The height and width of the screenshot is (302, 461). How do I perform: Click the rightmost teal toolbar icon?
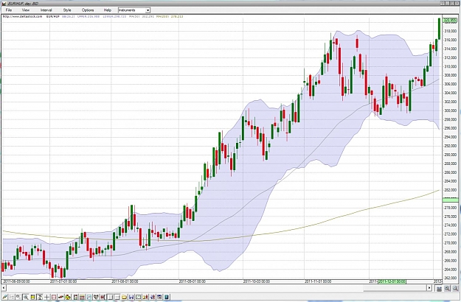point(167,297)
